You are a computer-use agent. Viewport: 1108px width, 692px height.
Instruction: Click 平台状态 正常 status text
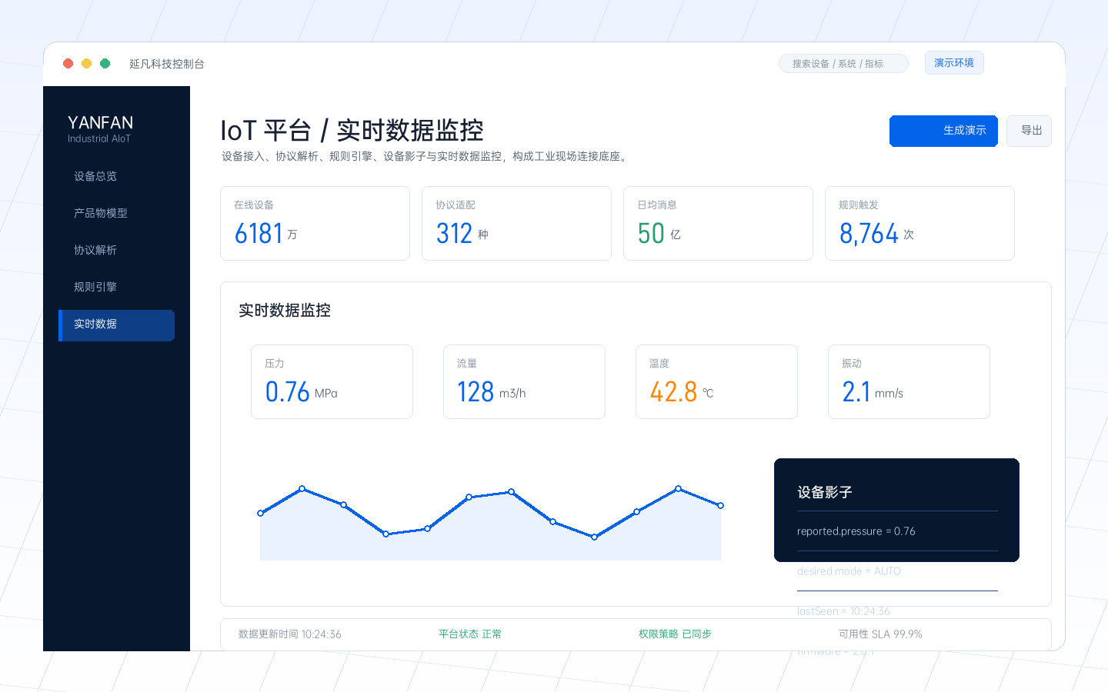tap(470, 634)
